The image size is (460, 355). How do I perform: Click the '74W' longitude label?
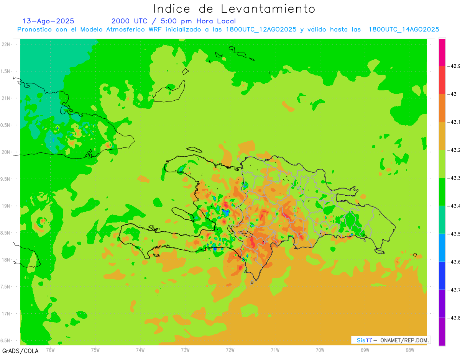[x=140, y=350]
